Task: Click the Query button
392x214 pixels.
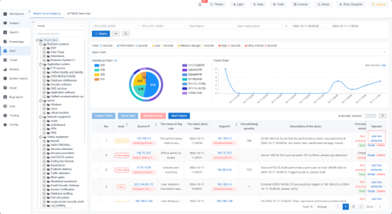Action: point(101,34)
